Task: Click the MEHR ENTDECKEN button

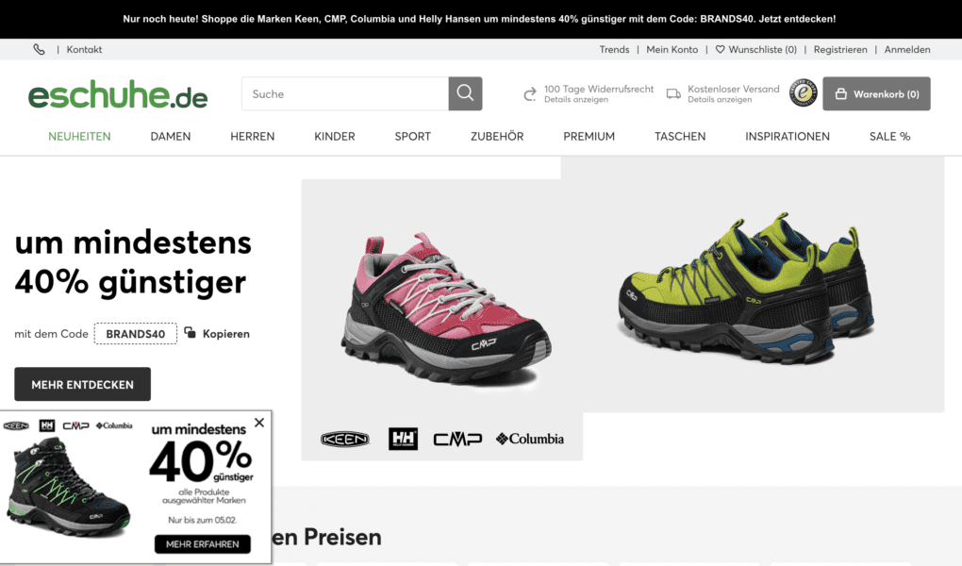Action: point(83,384)
